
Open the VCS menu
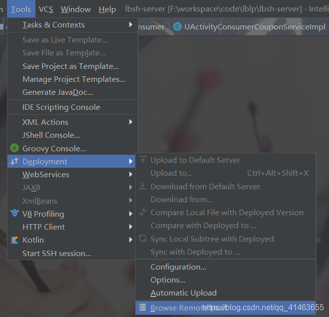coord(46,9)
